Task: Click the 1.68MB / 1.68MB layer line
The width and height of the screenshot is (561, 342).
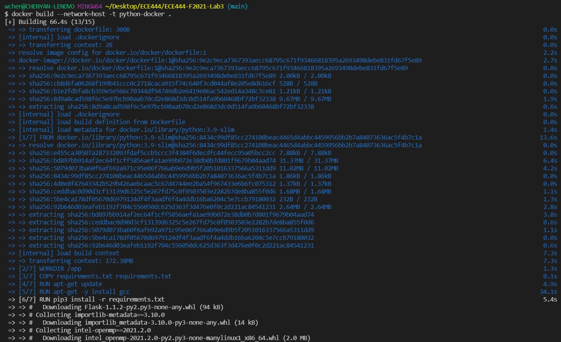Action: (x=169, y=192)
